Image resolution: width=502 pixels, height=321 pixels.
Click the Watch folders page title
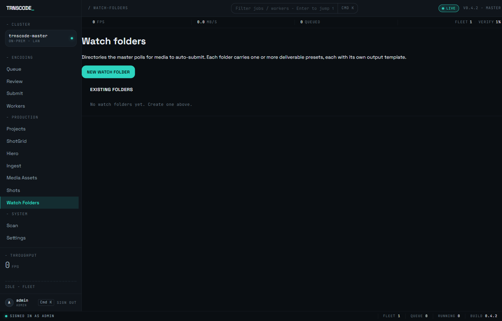114,41
